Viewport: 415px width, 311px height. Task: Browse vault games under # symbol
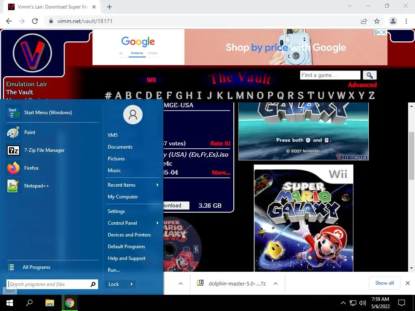click(x=108, y=95)
